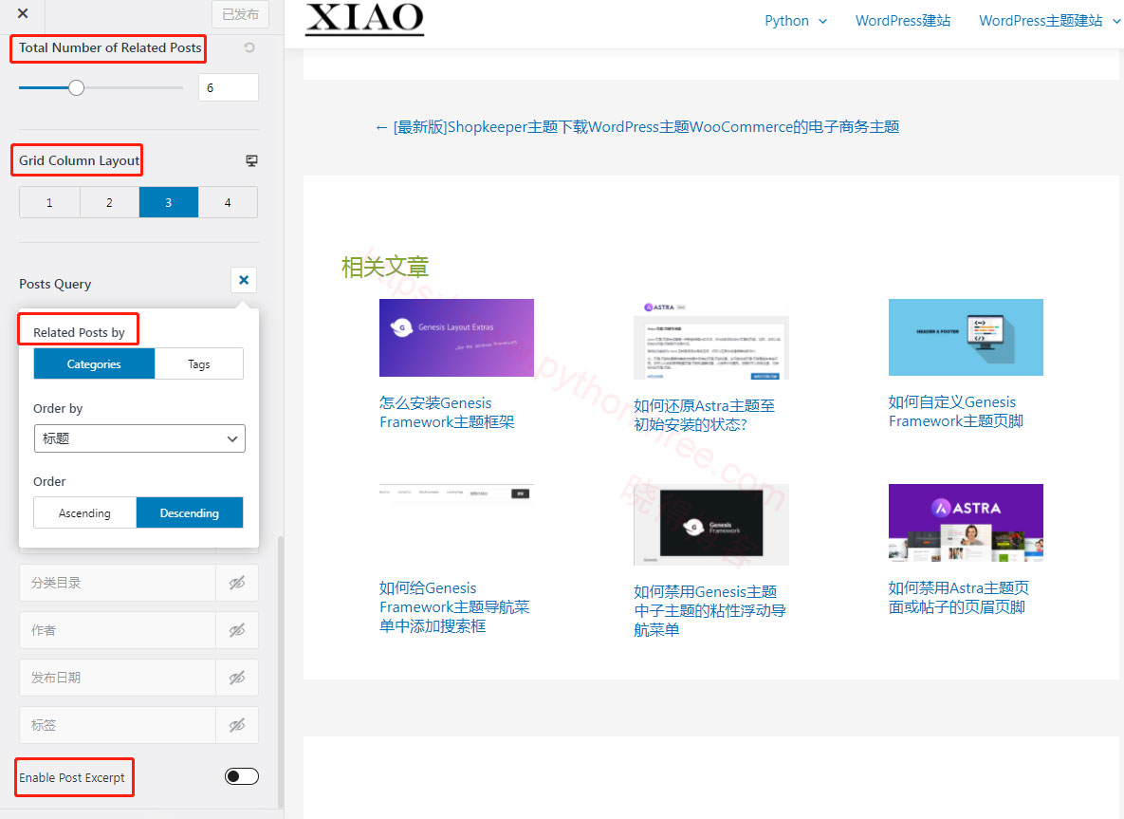1124x819 pixels.
Task: Click the XIAO site logo
Action: click(x=364, y=18)
